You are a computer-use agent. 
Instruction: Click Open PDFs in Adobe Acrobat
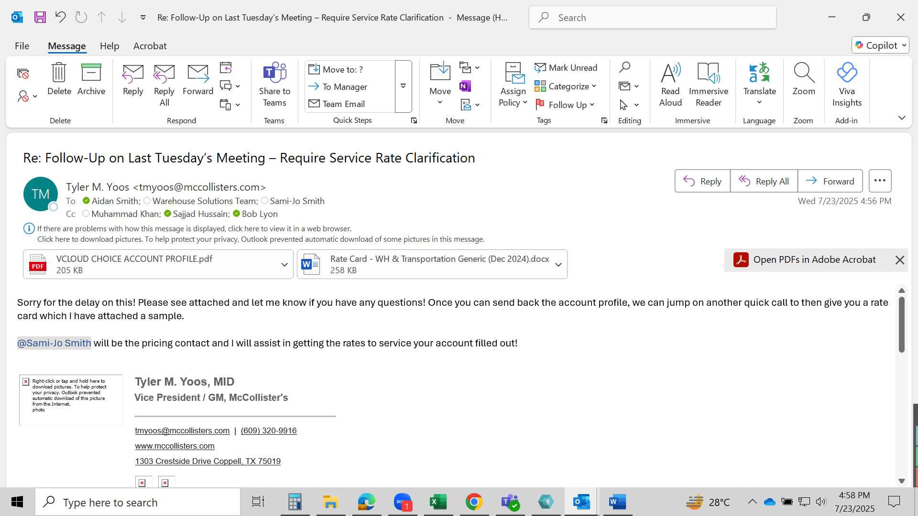[805, 259]
